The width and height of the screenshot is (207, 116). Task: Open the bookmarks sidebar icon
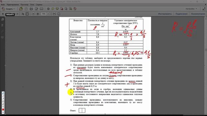(x=2, y=25)
